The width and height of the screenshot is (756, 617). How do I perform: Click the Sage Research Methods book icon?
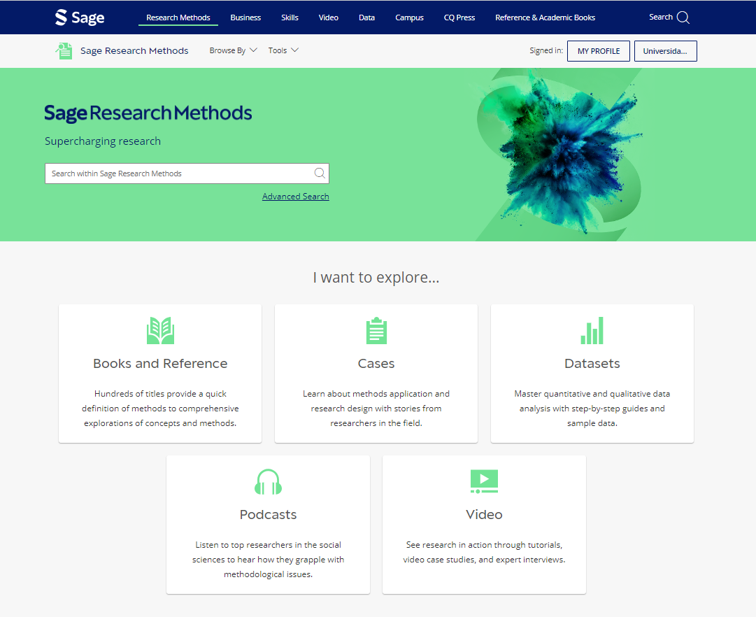[x=64, y=50]
